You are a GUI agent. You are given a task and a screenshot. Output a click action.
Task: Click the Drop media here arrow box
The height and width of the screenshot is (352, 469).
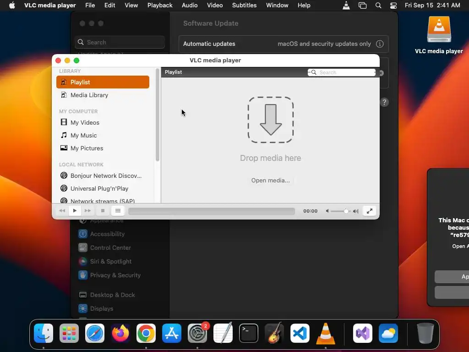pyautogui.click(x=270, y=120)
